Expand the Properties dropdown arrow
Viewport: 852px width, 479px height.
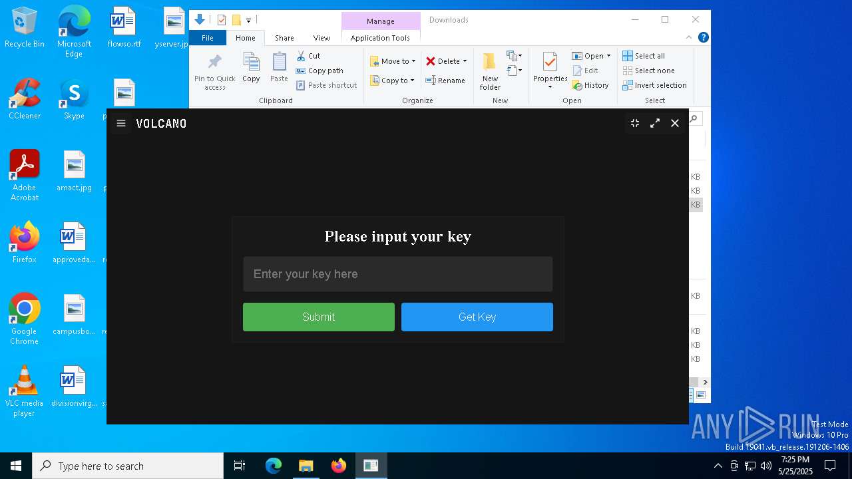550,86
